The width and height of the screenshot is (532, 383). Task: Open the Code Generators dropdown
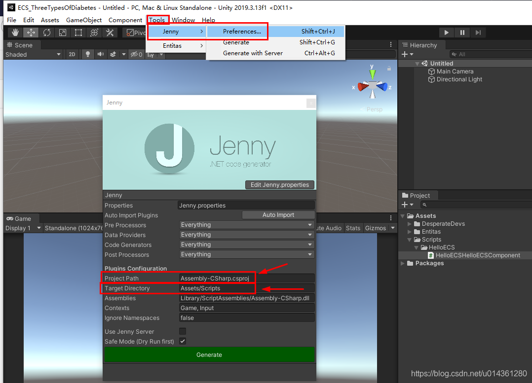[246, 244]
